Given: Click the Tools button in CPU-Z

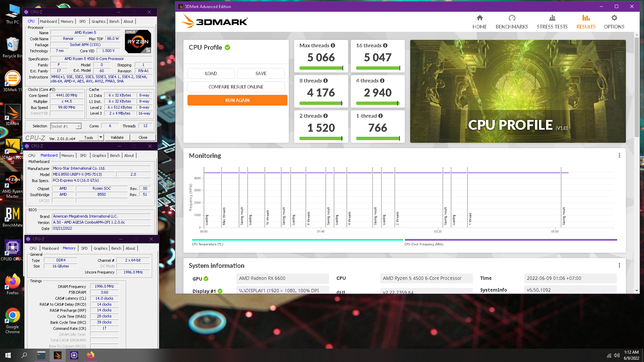Looking at the screenshot, I should pos(89,137).
